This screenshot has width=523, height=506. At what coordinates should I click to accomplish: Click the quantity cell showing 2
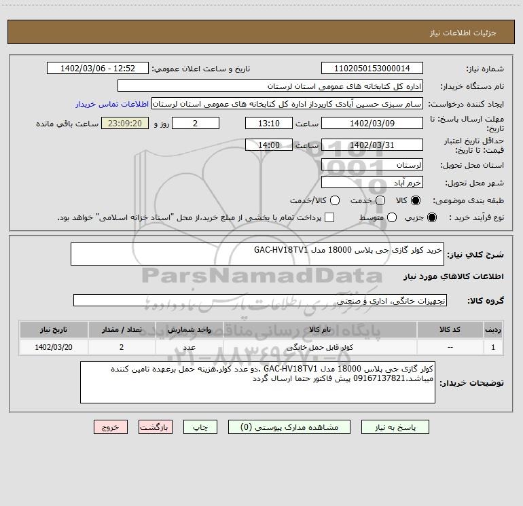122,347
